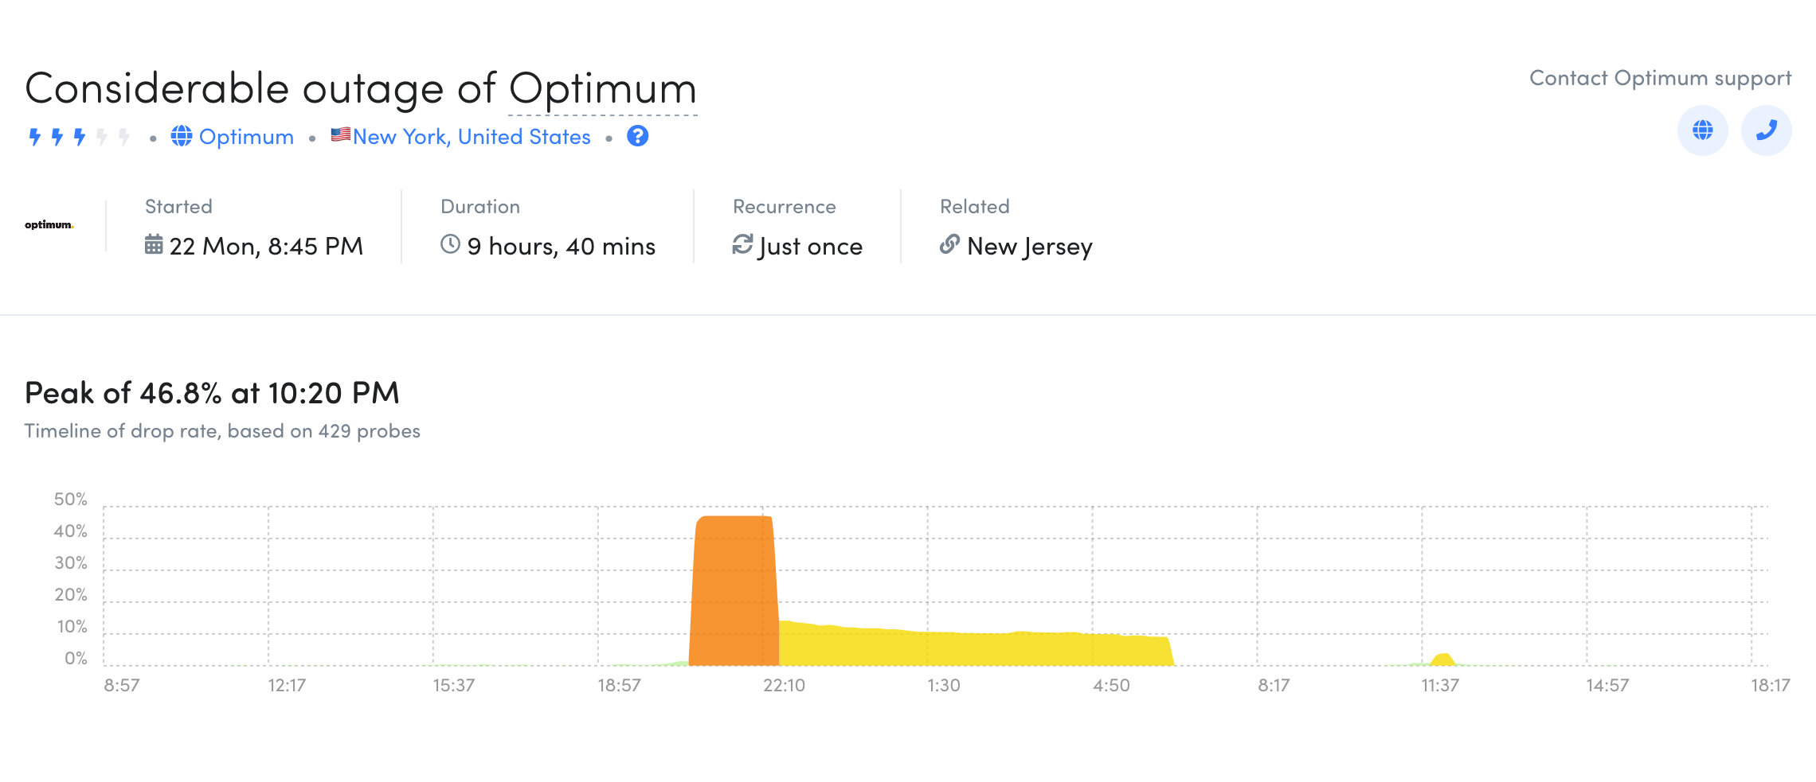
Task: Open the blue Optimum provider link
Action: (246, 137)
